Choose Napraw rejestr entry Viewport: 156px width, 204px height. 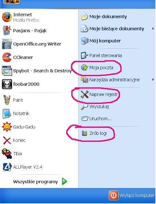pos(99,94)
